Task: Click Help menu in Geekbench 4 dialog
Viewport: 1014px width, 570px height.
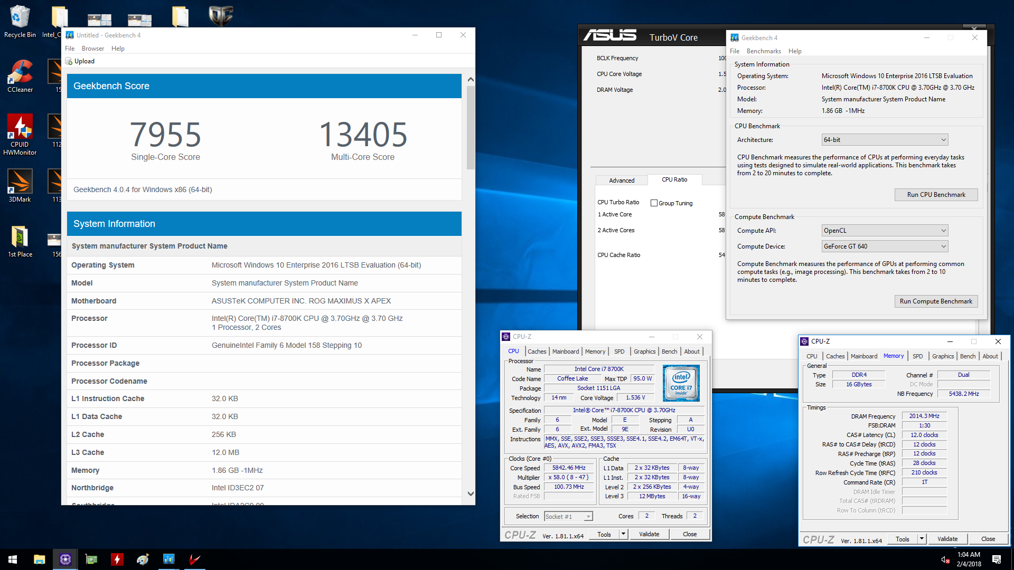Action: [x=795, y=51]
